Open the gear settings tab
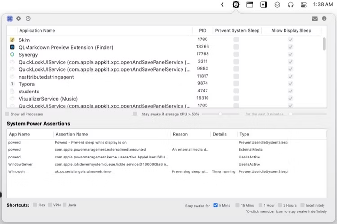This screenshot has height=224, width=337. (19, 19)
